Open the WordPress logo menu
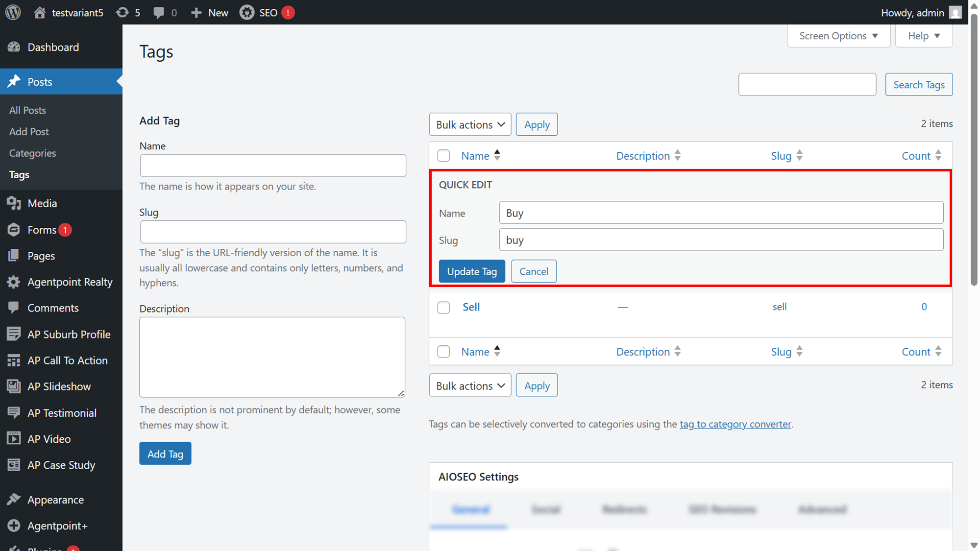This screenshot has height=551, width=980. pos(13,12)
